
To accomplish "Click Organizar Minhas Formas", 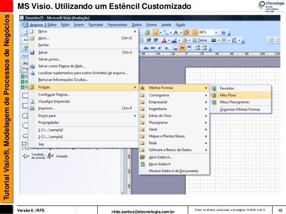I will [241, 109].
